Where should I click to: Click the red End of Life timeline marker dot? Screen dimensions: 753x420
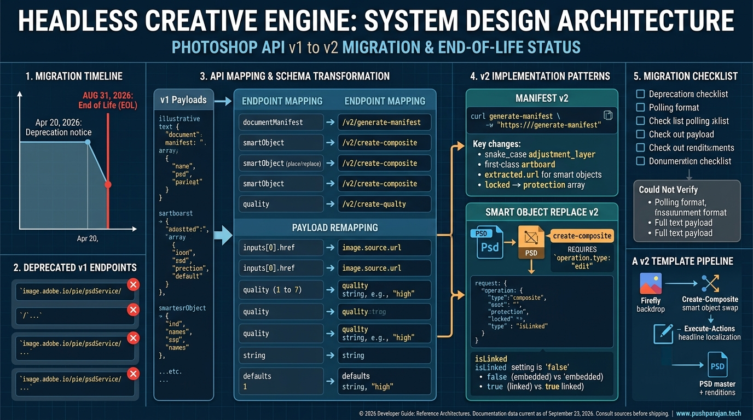tap(108, 184)
